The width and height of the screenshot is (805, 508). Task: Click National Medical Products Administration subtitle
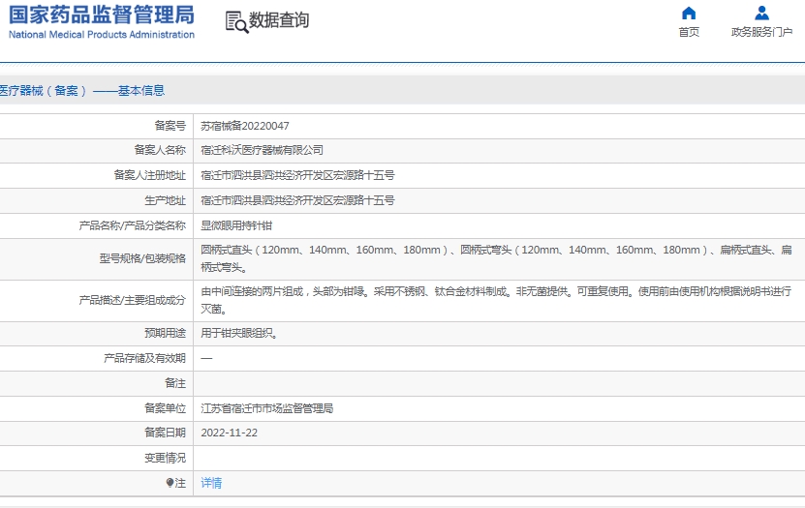pos(102,34)
